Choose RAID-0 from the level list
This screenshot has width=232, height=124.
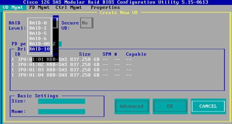point(38,23)
